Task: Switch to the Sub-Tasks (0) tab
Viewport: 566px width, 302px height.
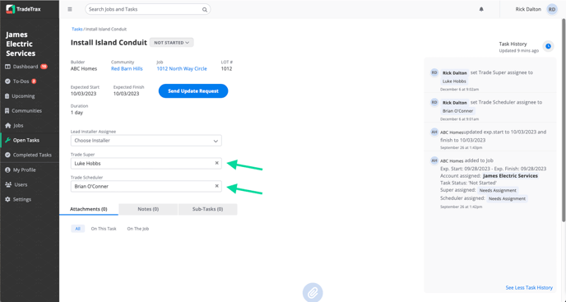Action: (x=207, y=209)
